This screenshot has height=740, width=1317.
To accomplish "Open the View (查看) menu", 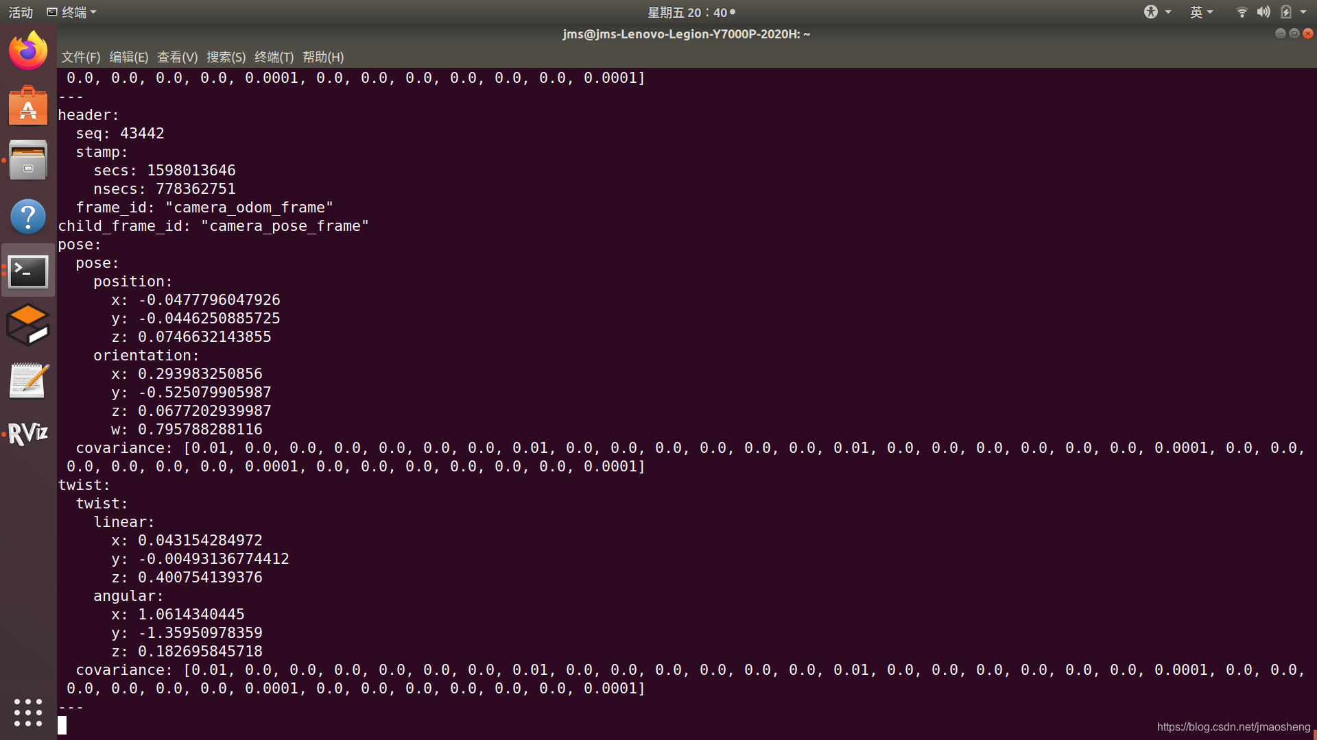I will pos(177,57).
